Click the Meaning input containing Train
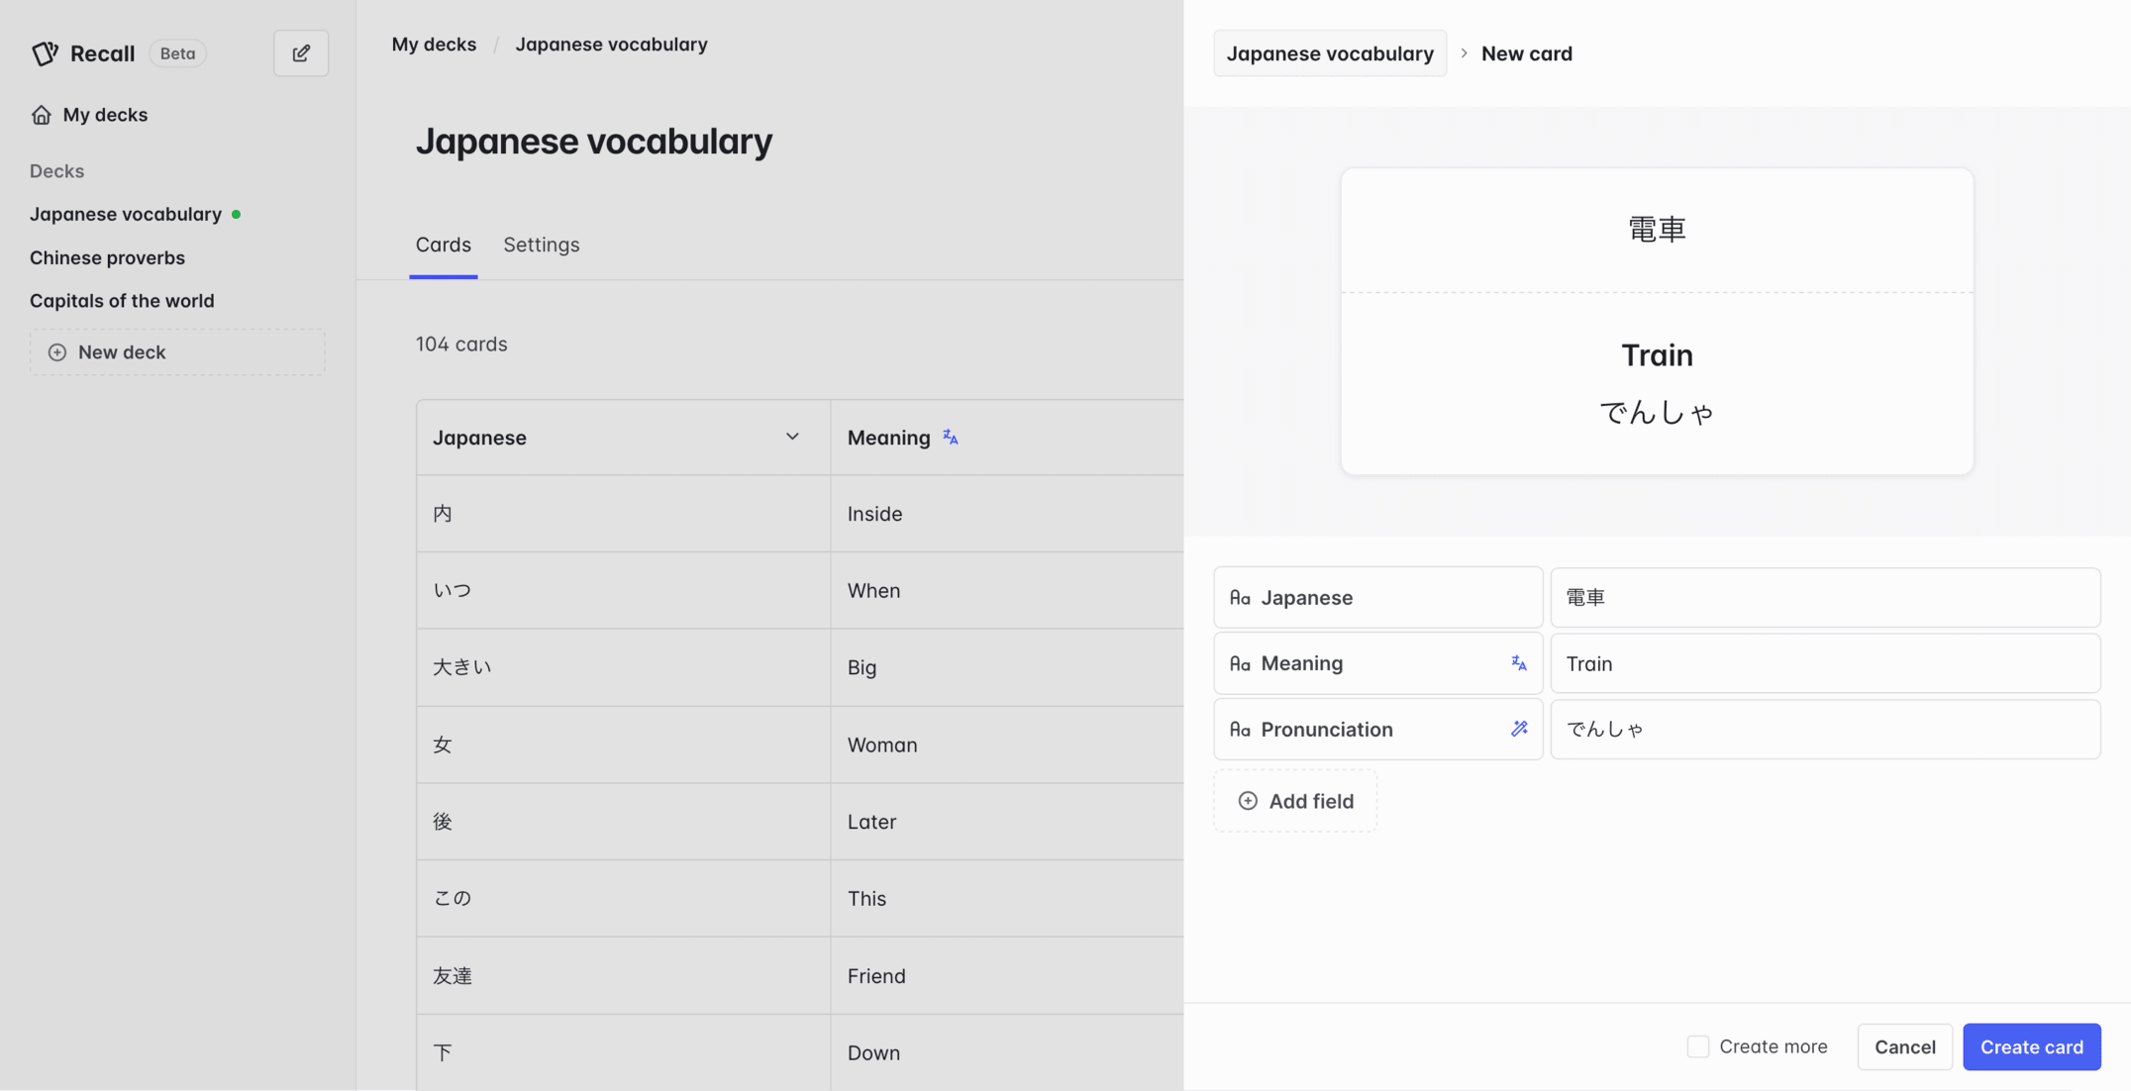 [x=1824, y=663]
